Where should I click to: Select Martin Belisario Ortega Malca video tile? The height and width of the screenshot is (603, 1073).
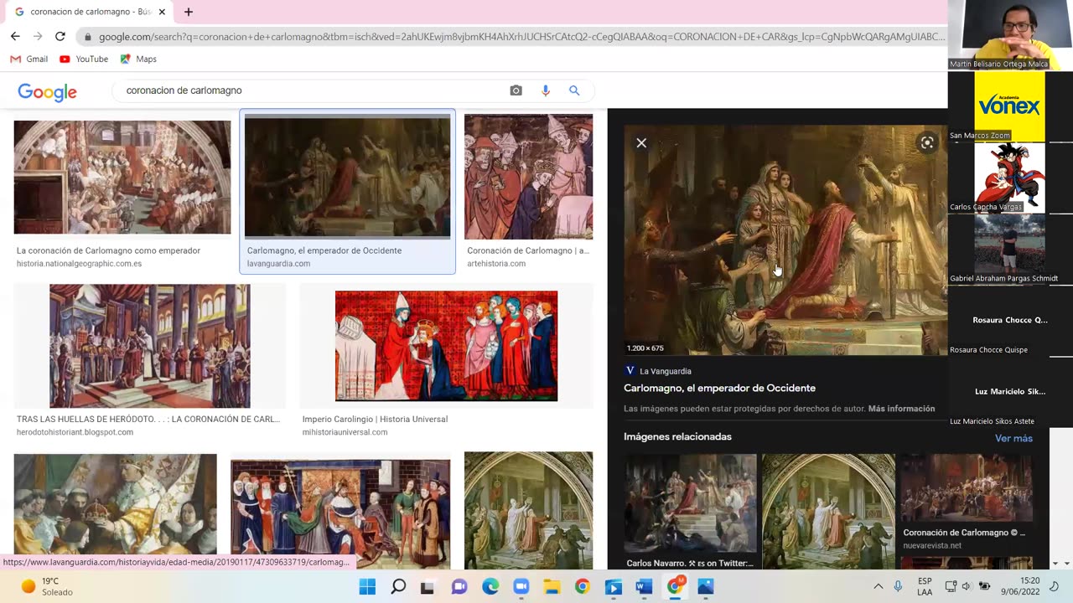coord(1011,35)
